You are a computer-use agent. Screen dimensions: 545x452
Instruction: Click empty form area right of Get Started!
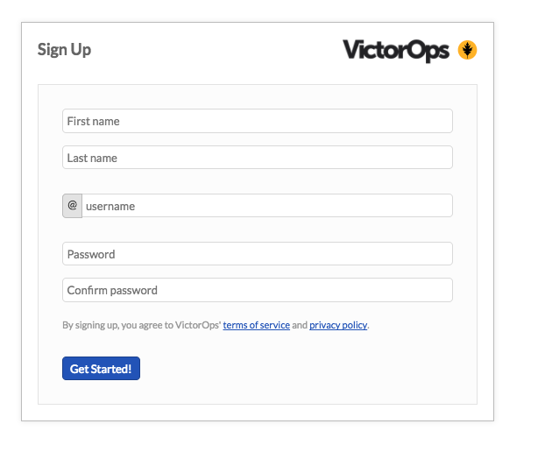pos(295,368)
